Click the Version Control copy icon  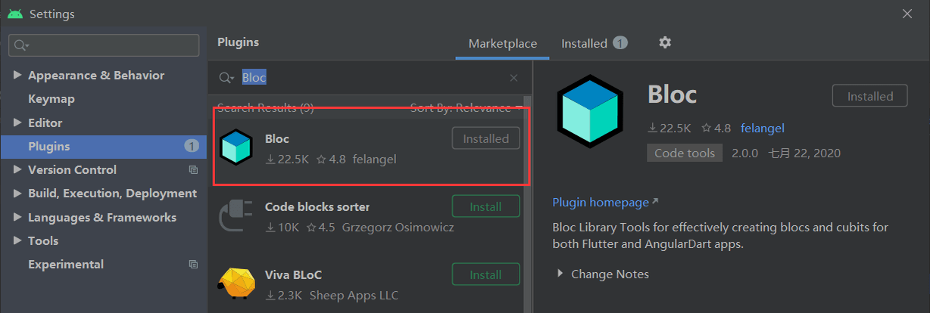click(x=193, y=170)
